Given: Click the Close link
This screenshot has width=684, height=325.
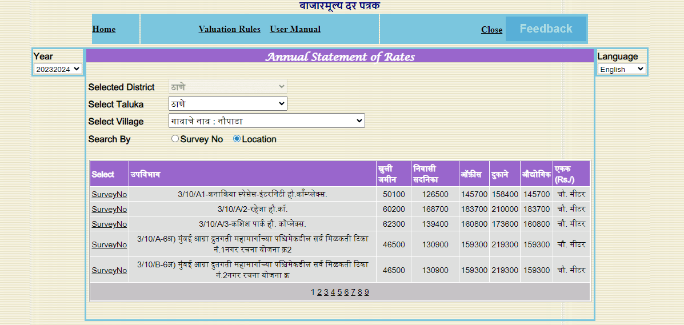Looking at the screenshot, I should (x=491, y=30).
